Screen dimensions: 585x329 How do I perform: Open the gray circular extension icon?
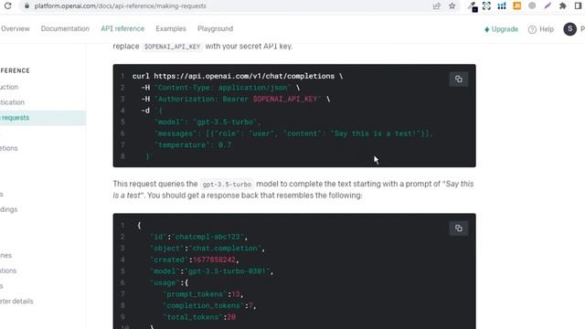[532, 6]
